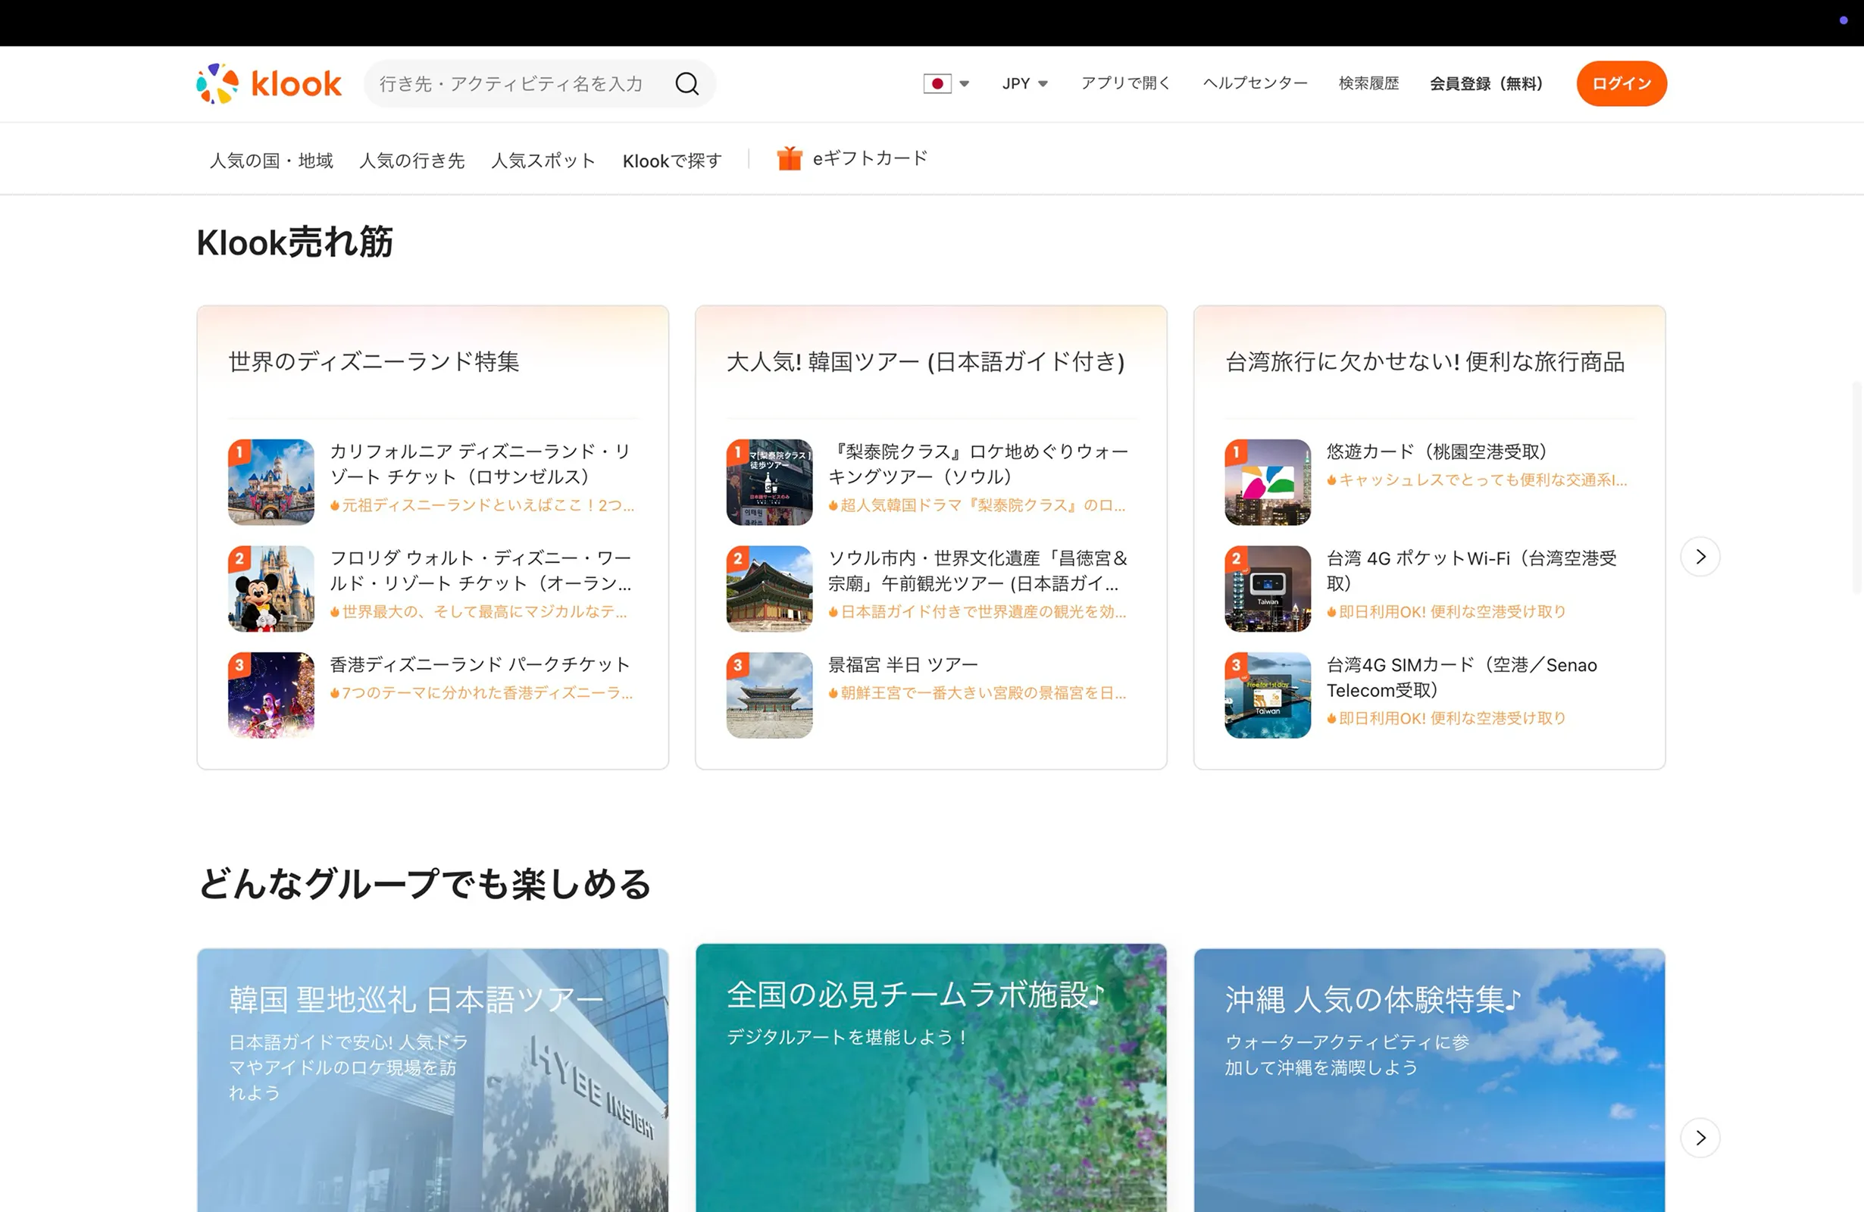Click the search magnifier icon
This screenshot has width=1864, height=1212.
686,84
